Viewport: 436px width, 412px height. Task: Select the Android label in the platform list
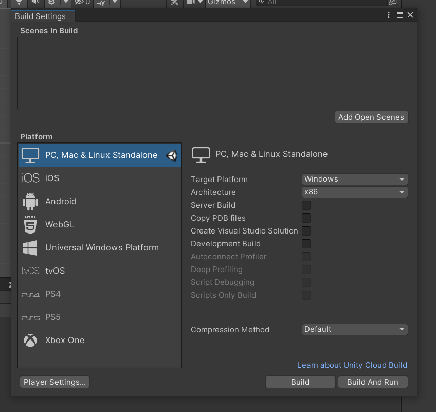point(61,202)
